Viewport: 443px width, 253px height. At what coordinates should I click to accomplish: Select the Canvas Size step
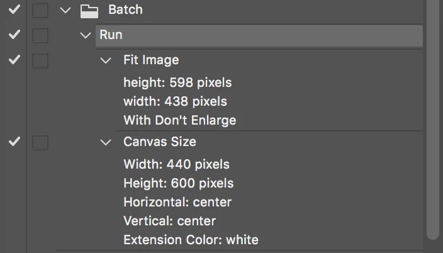pyautogui.click(x=160, y=142)
